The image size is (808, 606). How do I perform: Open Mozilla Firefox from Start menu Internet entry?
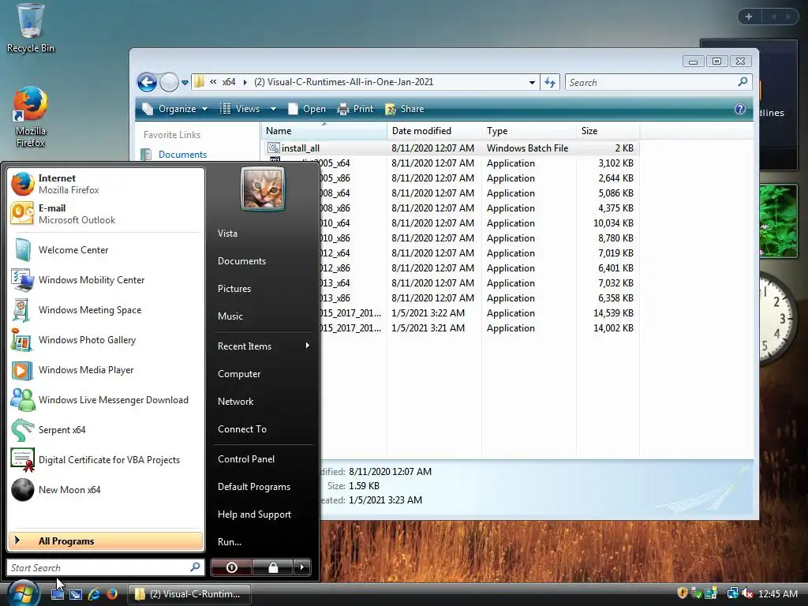point(107,184)
